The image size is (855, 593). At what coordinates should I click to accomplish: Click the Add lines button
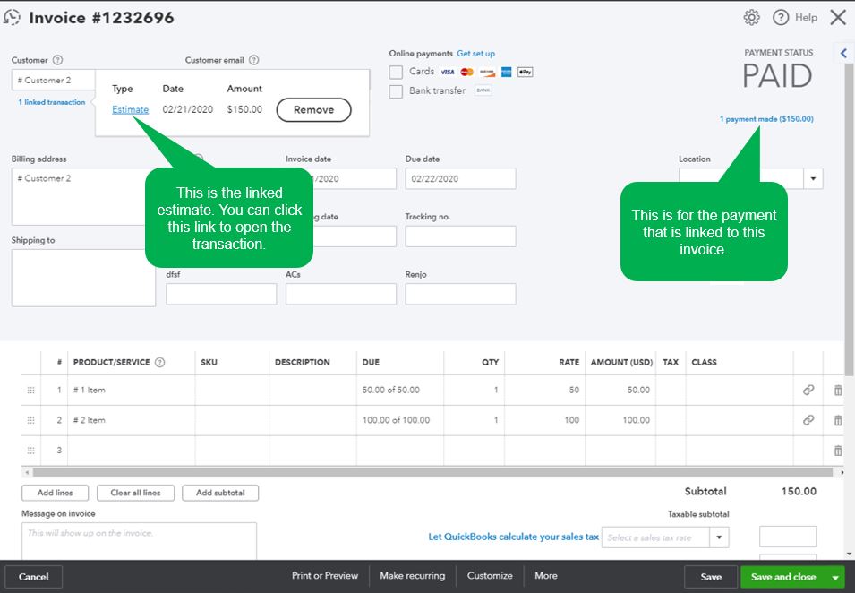pyautogui.click(x=56, y=493)
